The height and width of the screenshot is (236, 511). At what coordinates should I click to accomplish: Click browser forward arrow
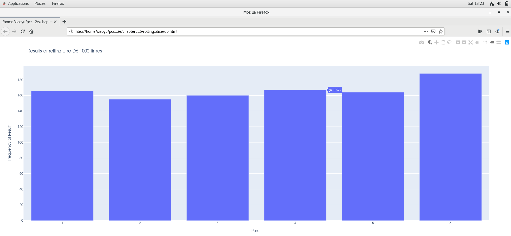tap(14, 31)
